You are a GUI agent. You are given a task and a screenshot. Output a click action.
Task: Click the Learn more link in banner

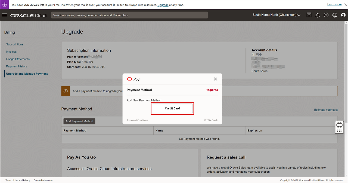click(334, 4)
